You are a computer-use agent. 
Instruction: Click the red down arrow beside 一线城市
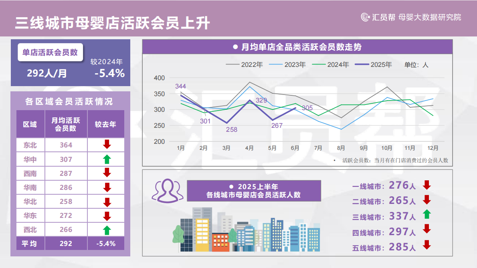(426, 185)
